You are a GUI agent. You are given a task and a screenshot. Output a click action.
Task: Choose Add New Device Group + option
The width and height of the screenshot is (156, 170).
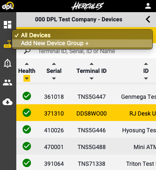click(82, 43)
